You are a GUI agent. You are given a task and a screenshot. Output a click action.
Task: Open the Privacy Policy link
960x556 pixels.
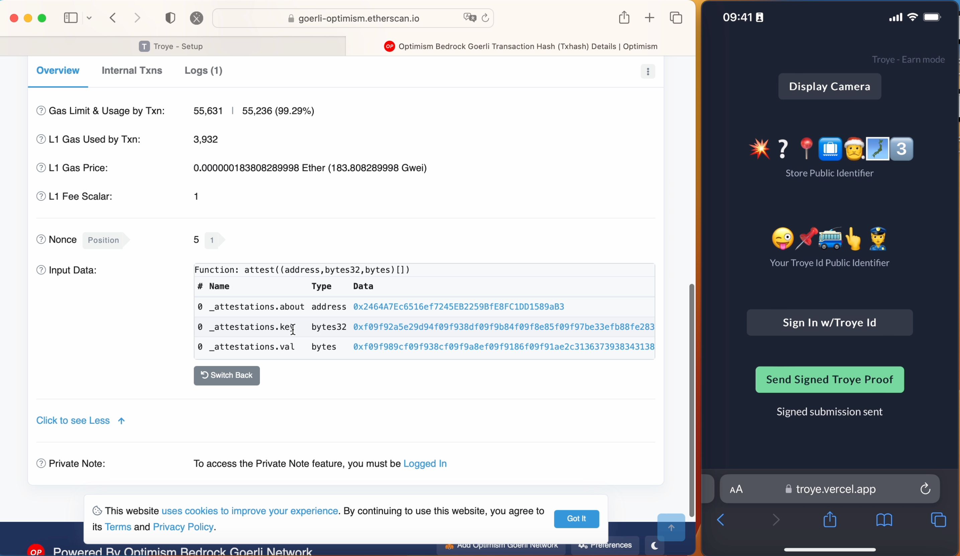tap(183, 527)
